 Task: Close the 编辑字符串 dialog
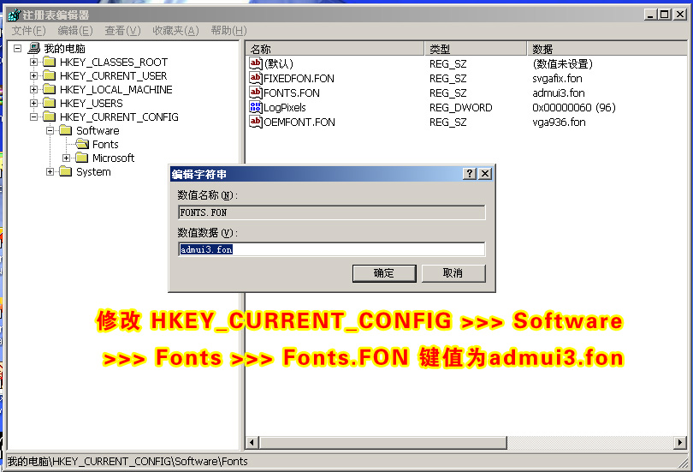[485, 174]
